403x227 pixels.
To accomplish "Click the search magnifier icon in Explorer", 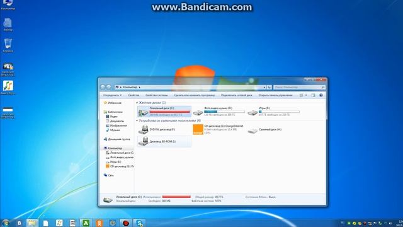I will pyautogui.click(x=323, y=87).
